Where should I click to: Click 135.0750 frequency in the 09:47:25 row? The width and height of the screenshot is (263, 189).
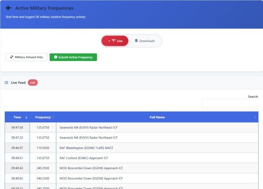pyautogui.click(x=43, y=138)
